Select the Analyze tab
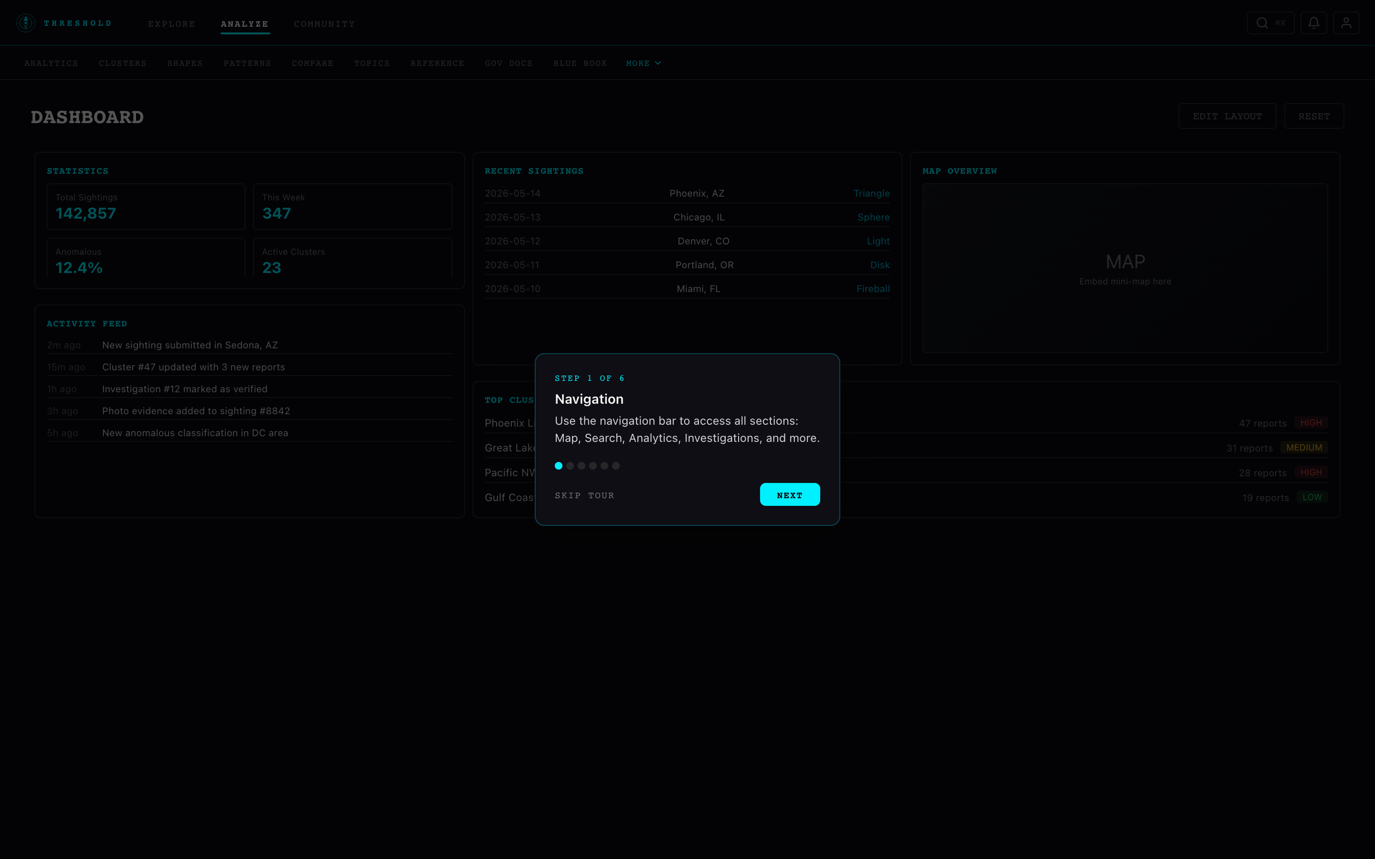This screenshot has height=859, width=1375. point(245,24)
